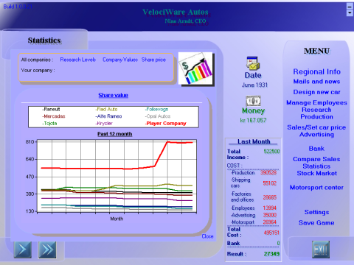Open Mails and news
This screenshot has width=354, height=265.
[316, 81]
